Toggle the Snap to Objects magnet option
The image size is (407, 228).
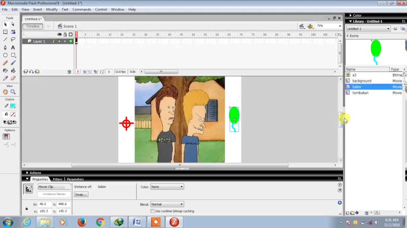[6, 136]
